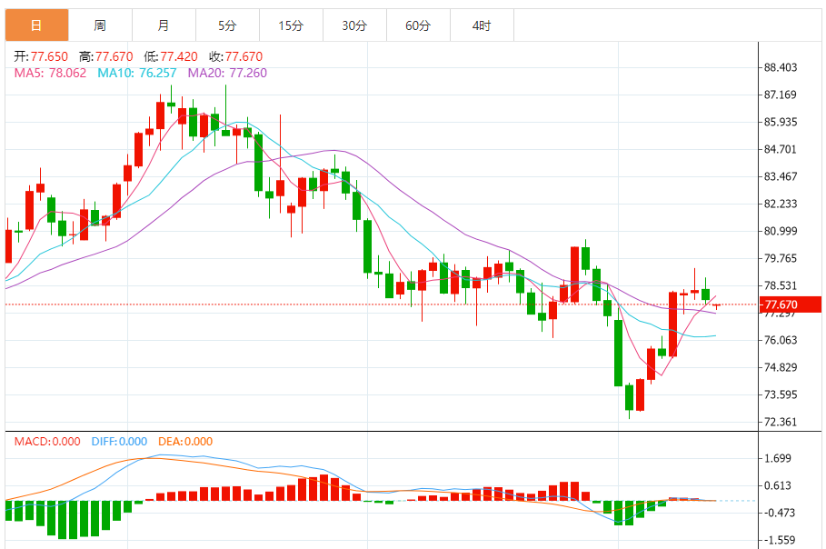The image size is (826, 549).
Task: Open the 60分 interval tab
Action: (418, 25)
